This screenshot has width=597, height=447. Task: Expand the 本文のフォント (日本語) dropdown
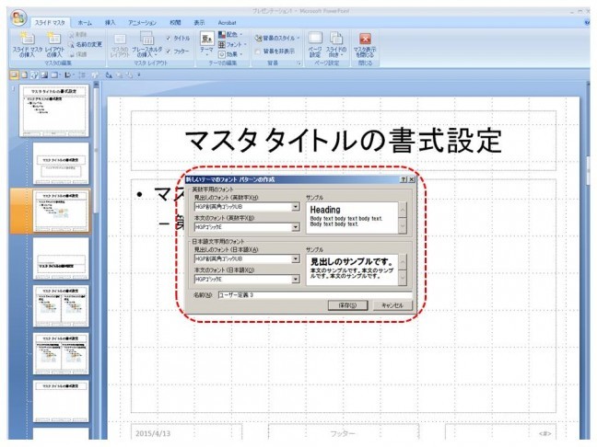click(296, 279)
